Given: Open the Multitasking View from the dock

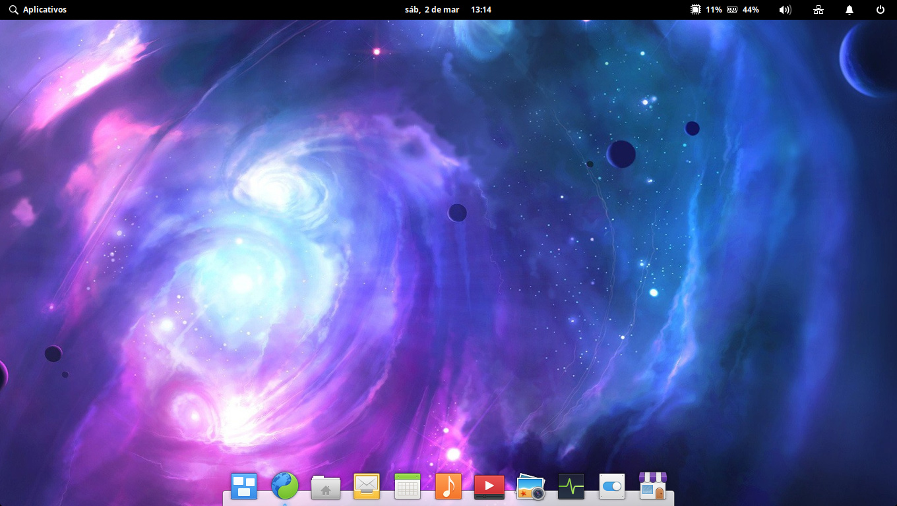Looking at the screenshot, I should pos(244,487).
